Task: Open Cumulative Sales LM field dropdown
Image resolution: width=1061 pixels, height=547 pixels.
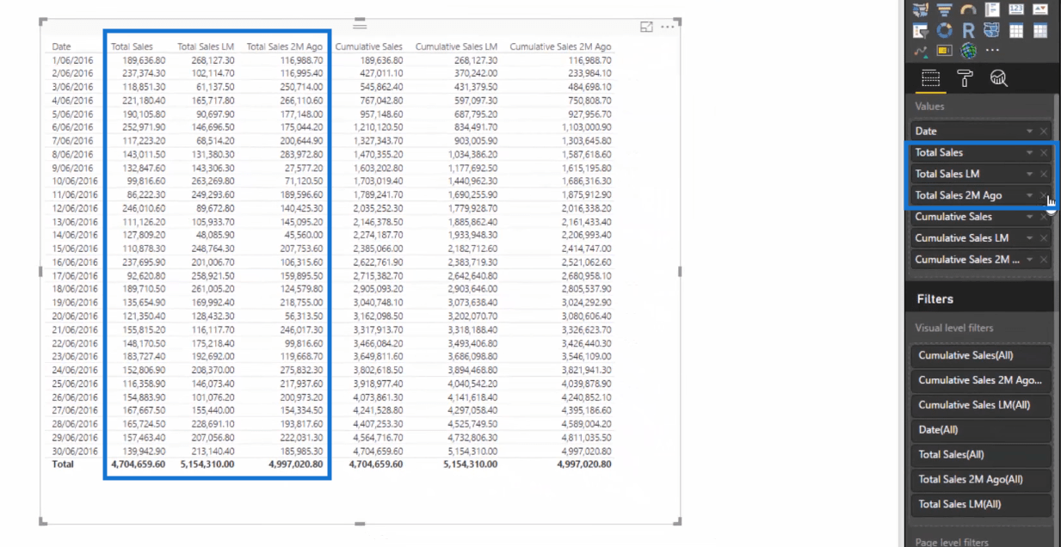Action: click(x=1029, y=238)
